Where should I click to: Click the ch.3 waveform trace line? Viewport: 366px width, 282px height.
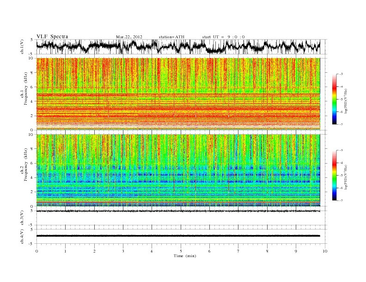coord(178,211)
